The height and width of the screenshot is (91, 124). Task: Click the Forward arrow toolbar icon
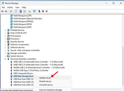coord(6,11)
